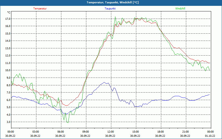Viewport: 222px width, 139px height.
Task: Click the 30.09.22 date under 12:00
Action: point(110,136)
